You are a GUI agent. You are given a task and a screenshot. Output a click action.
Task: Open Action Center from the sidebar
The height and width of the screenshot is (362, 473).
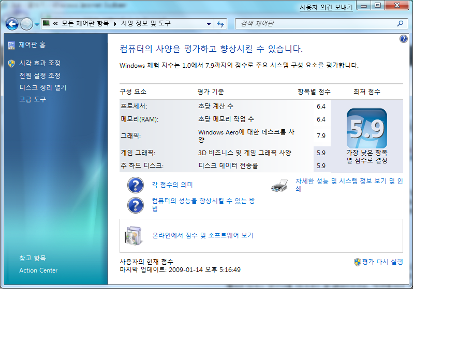click(x=38, y=270)
